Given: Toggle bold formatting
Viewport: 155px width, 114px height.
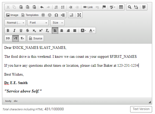Looking at the screenshot, I should pos(8,30).
